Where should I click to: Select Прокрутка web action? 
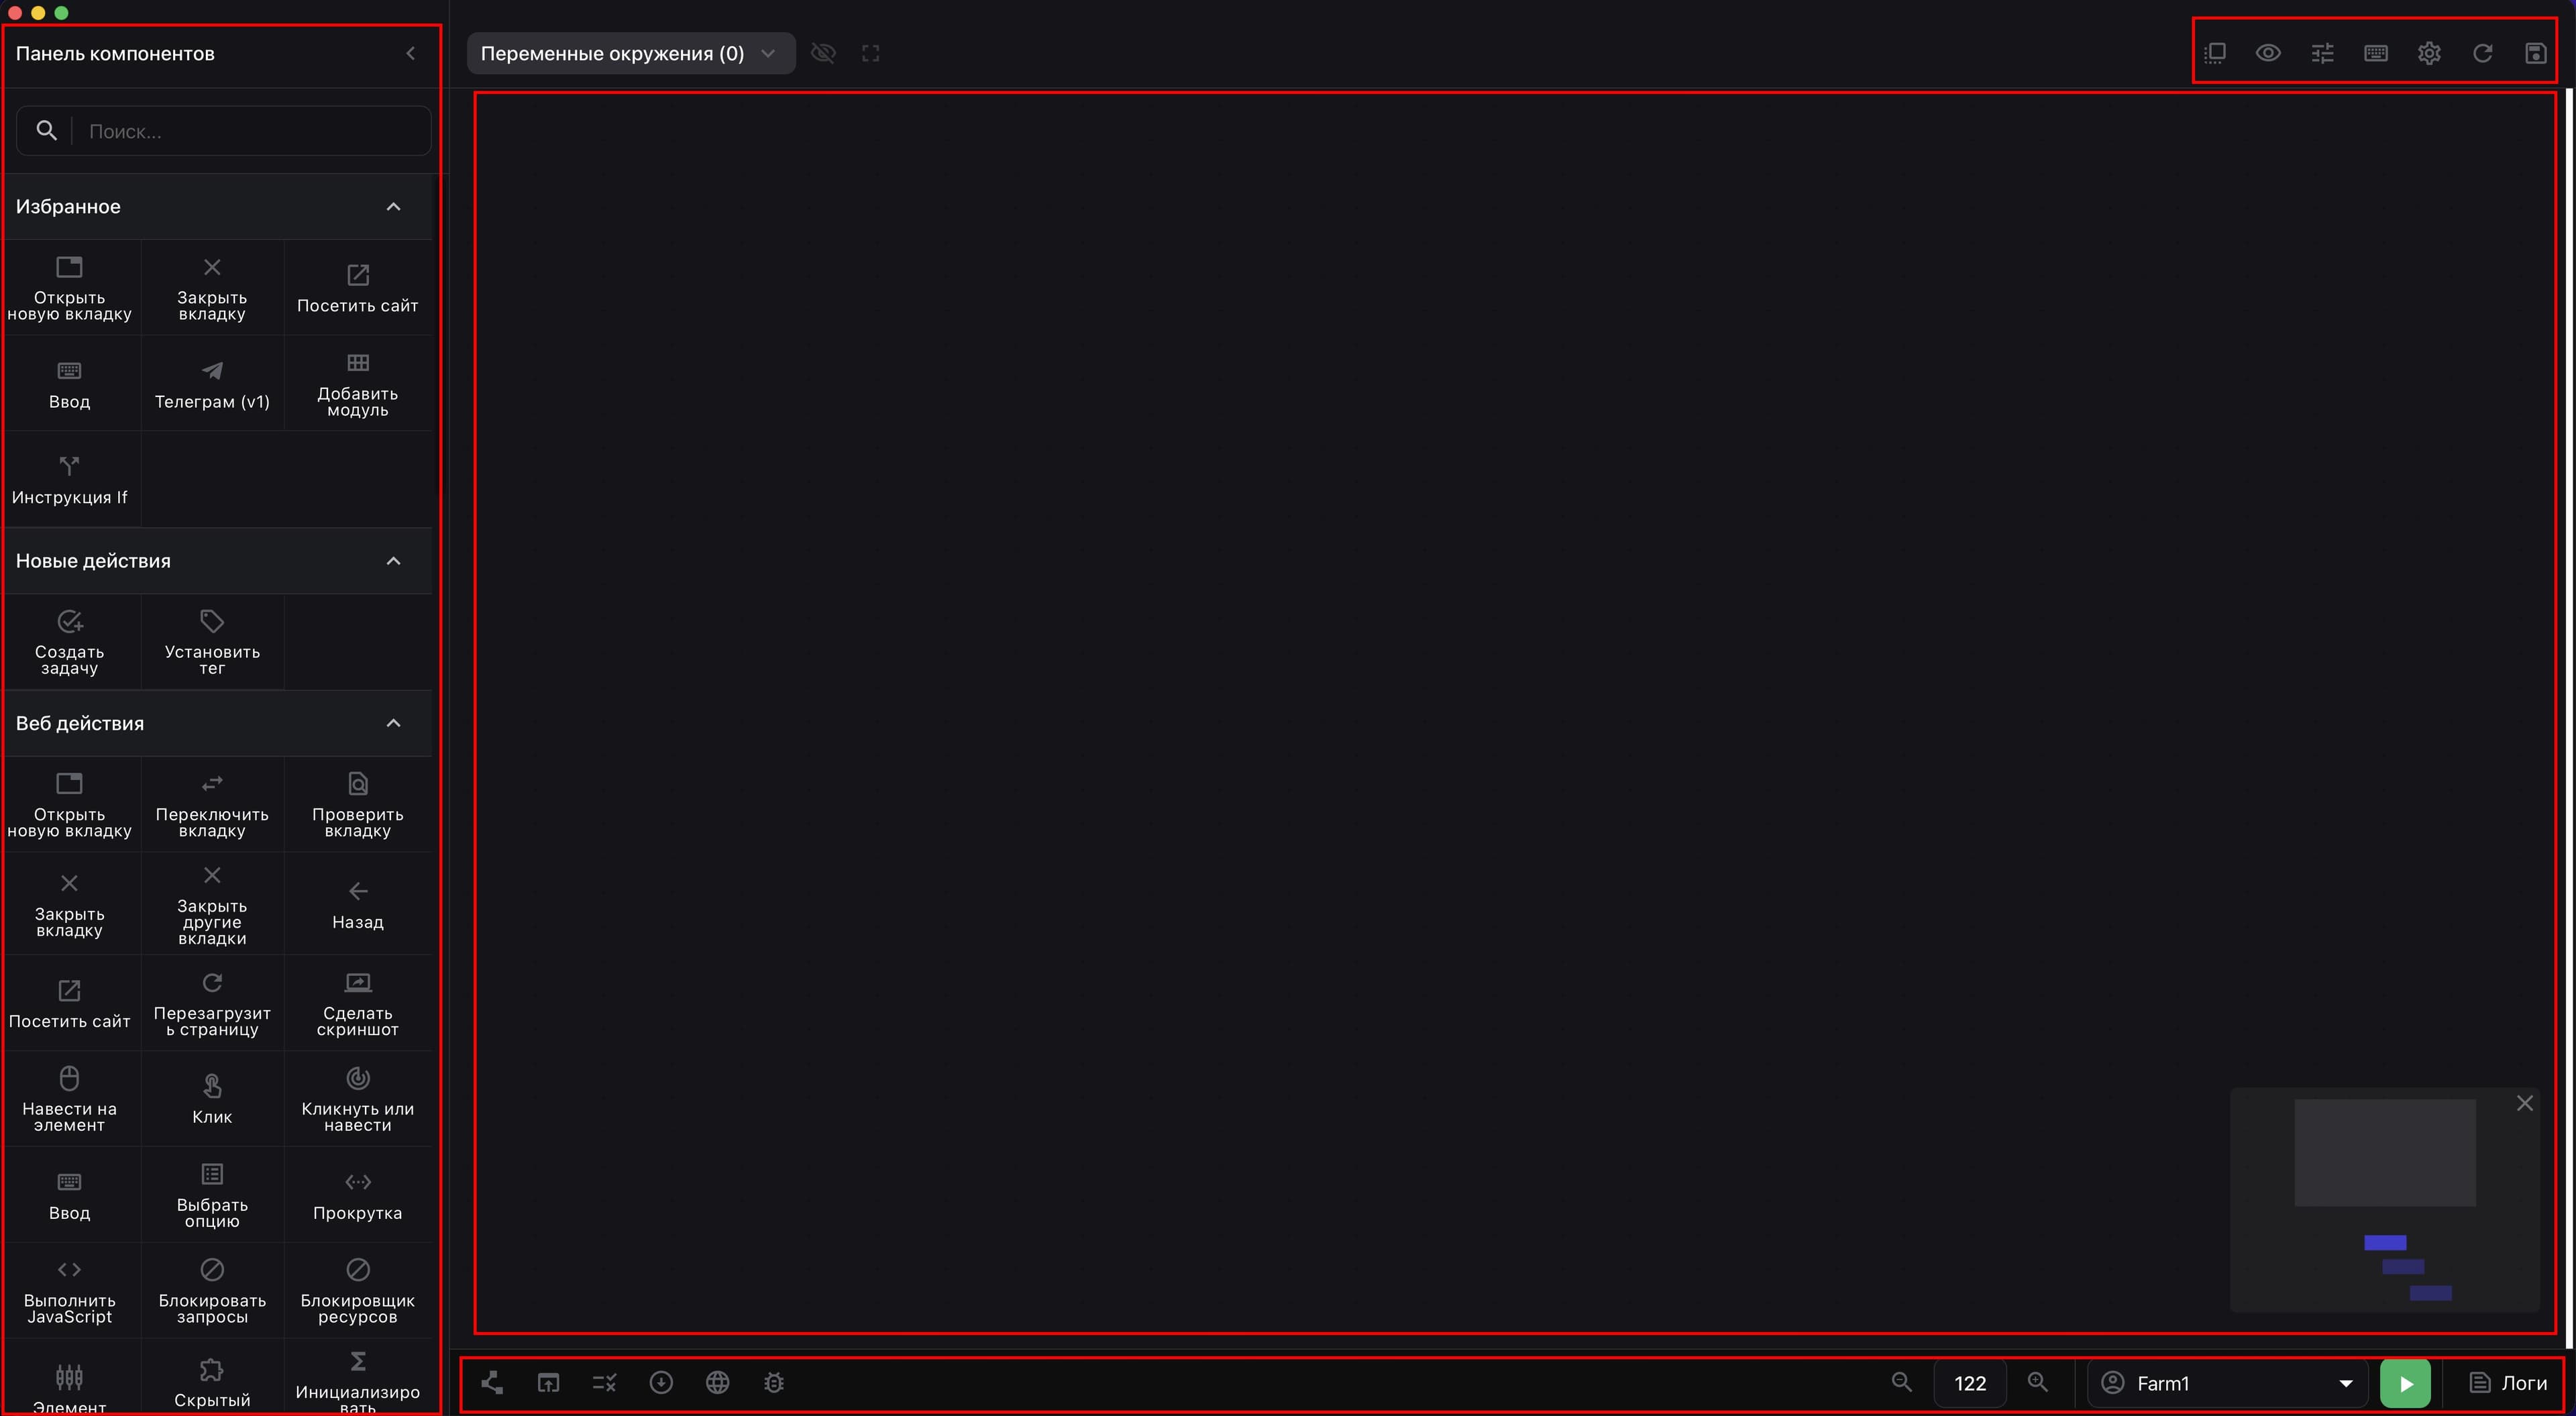357,1195
